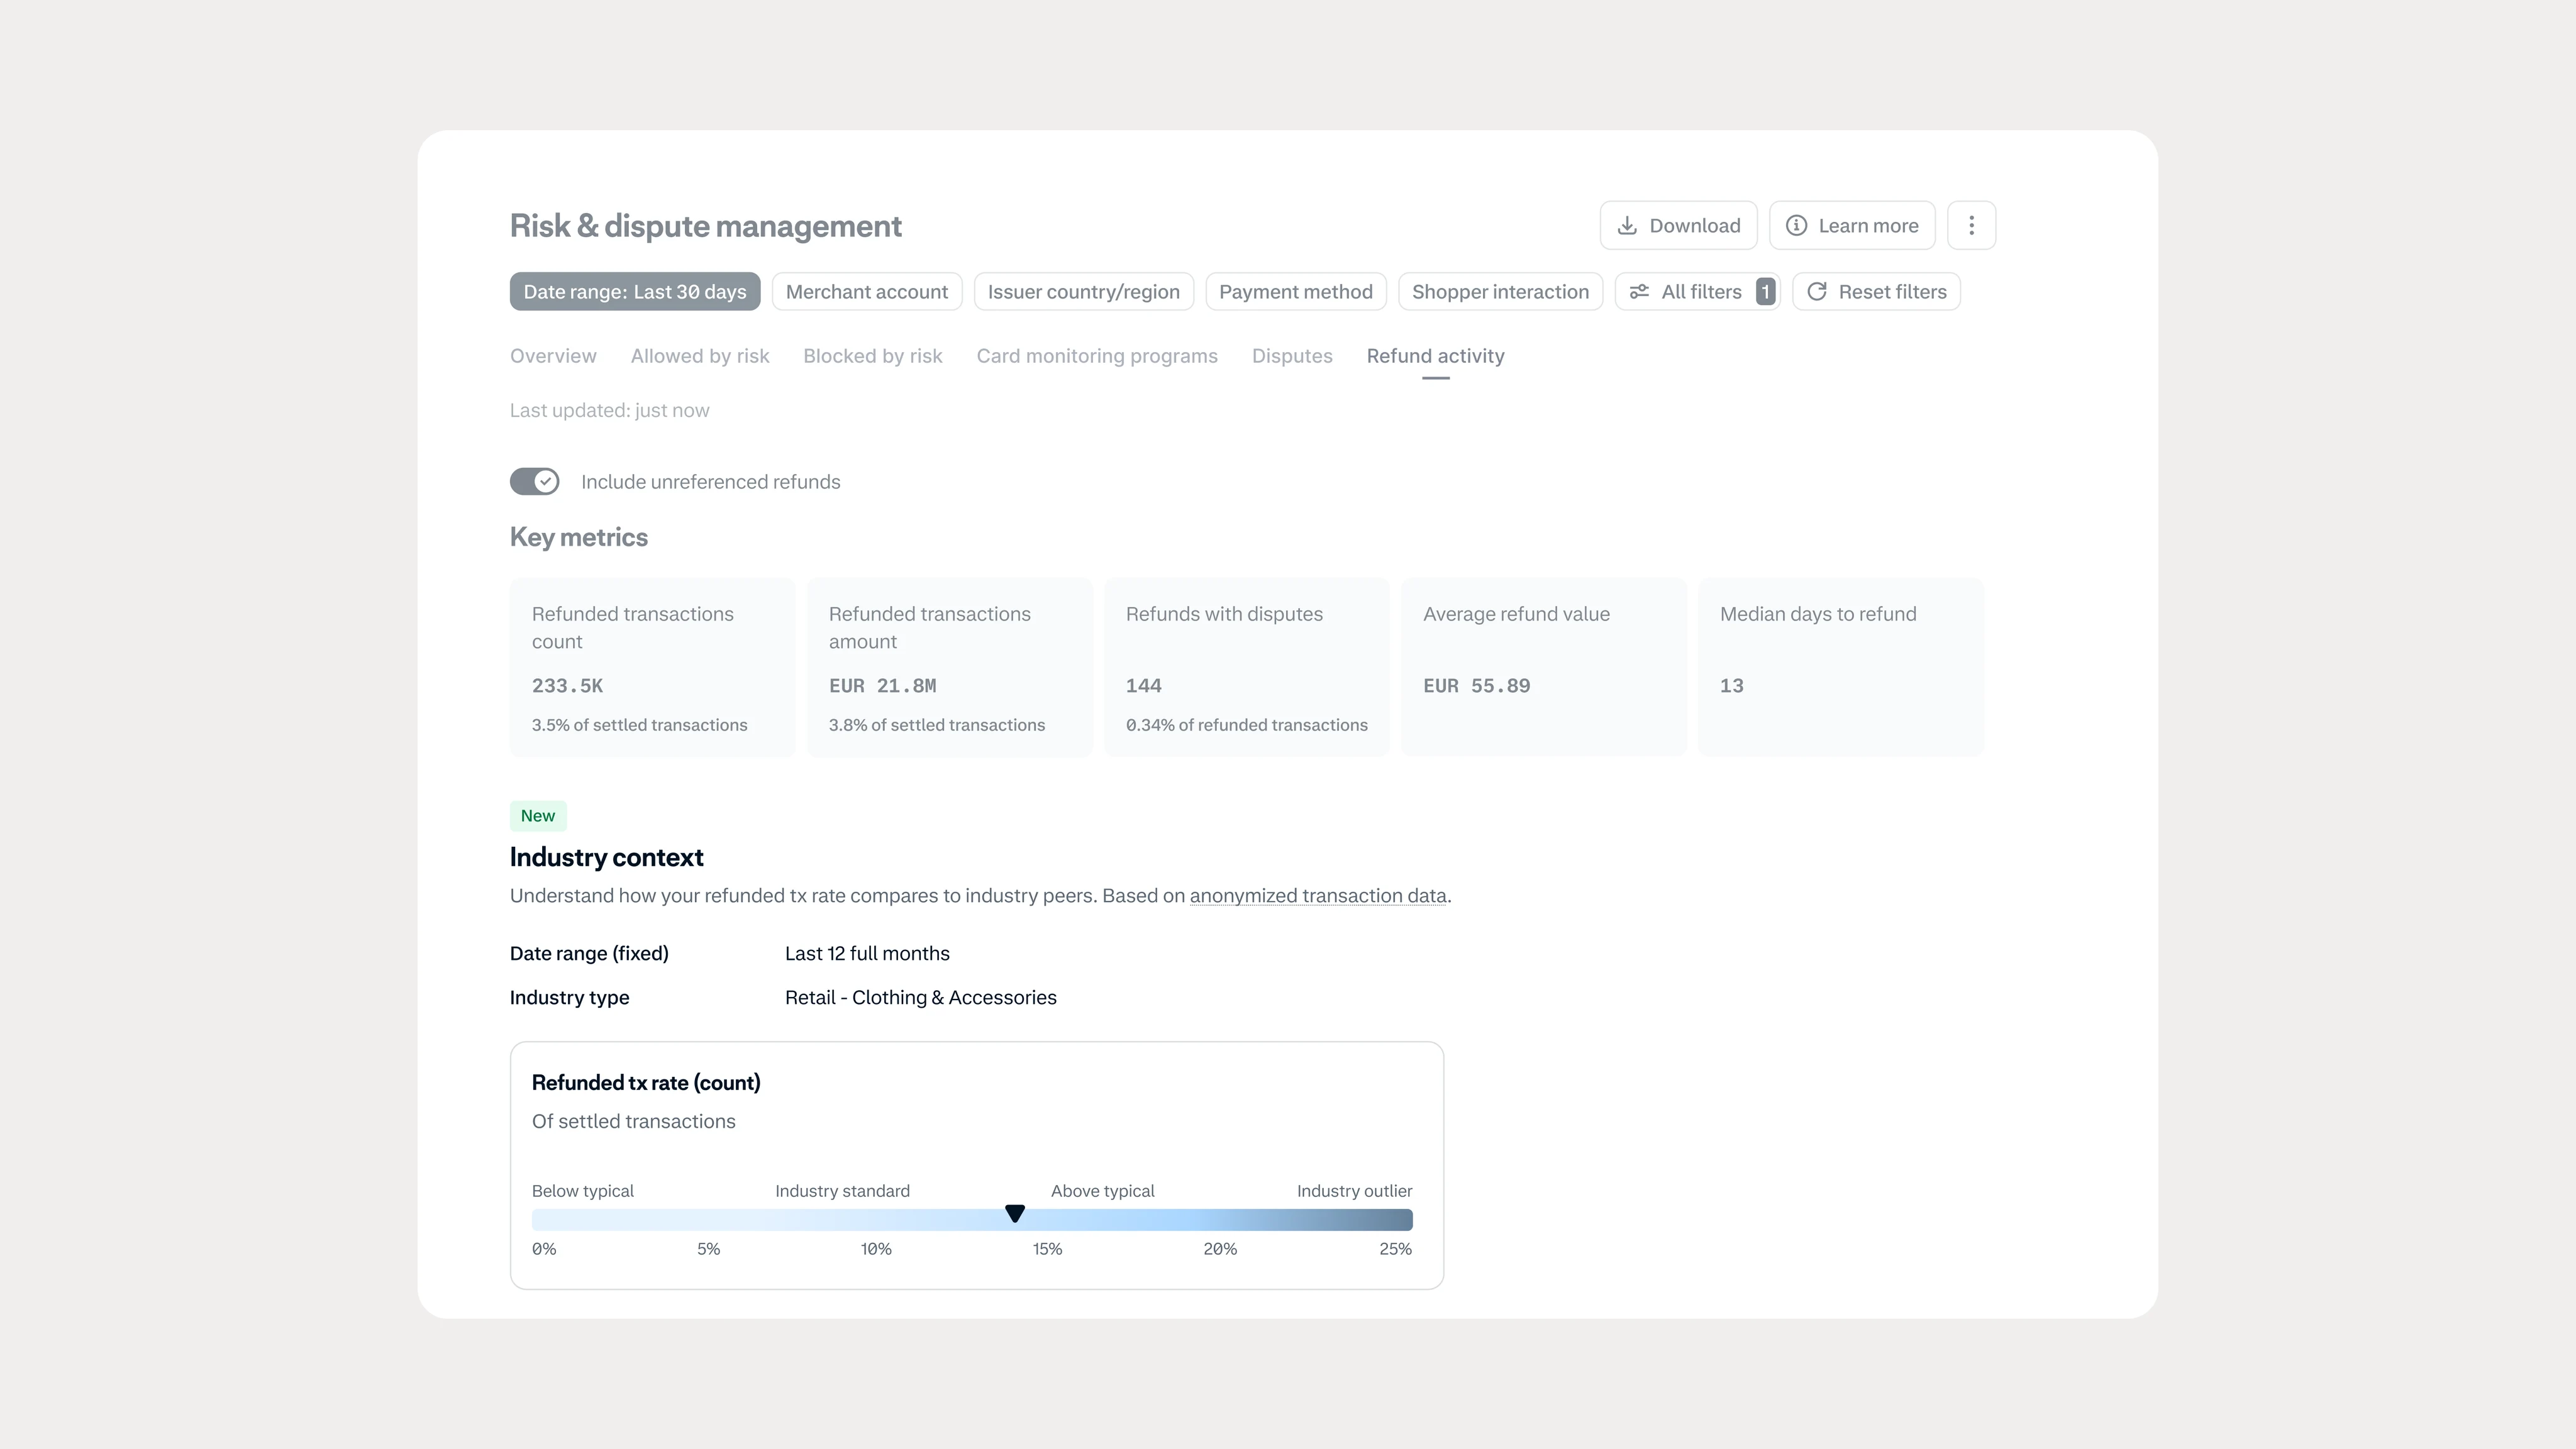The image size is (2576, 1449).
Task: Switch to the Allowed by risk tab
Action: [x=700, y=356]
